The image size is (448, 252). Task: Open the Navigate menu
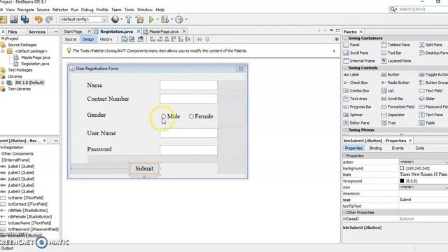tap(25, 9)
